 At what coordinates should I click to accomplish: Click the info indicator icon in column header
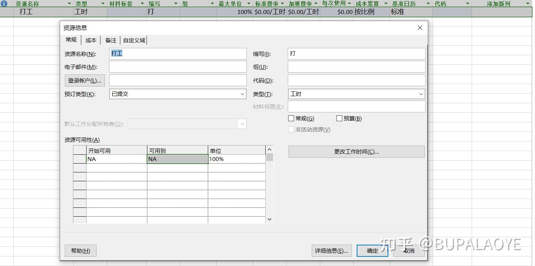4,4
